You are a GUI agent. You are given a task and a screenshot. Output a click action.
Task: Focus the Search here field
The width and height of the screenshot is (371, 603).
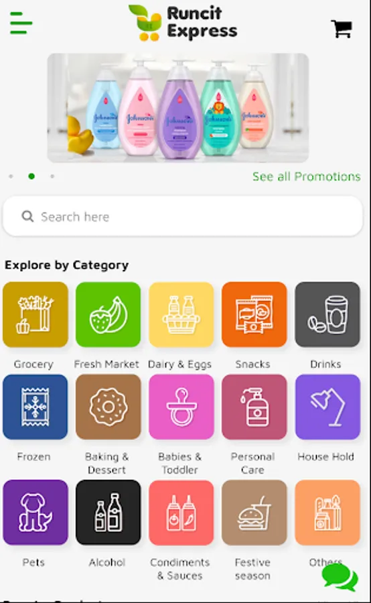[183, 216]
